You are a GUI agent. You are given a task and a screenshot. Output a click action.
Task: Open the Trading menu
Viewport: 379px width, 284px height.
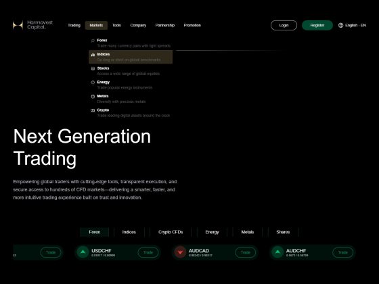(x=74, y=25)
